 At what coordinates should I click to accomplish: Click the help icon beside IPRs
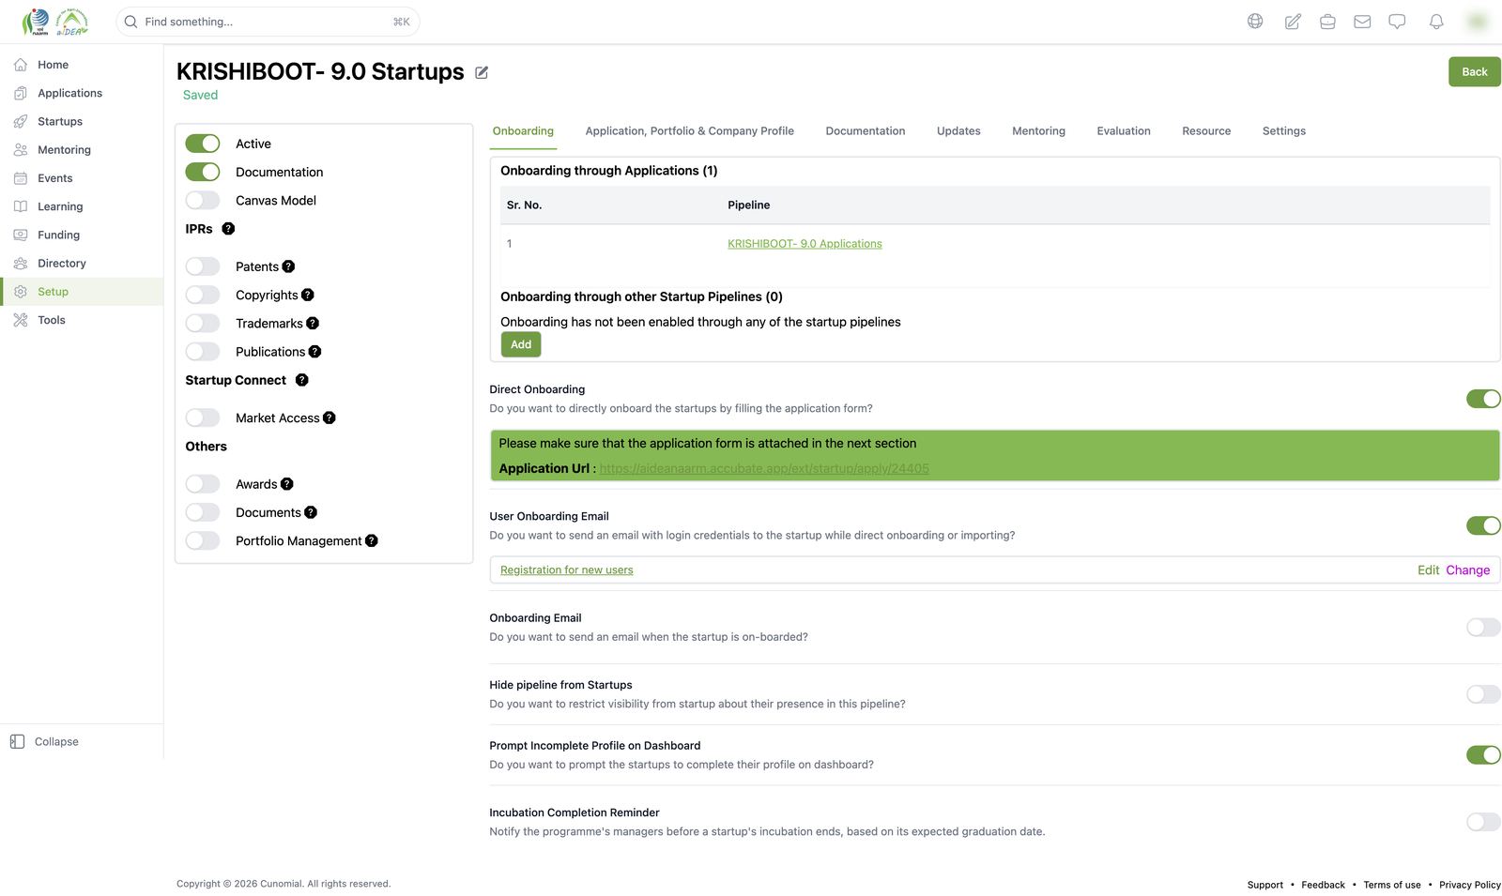coord(228,229)
